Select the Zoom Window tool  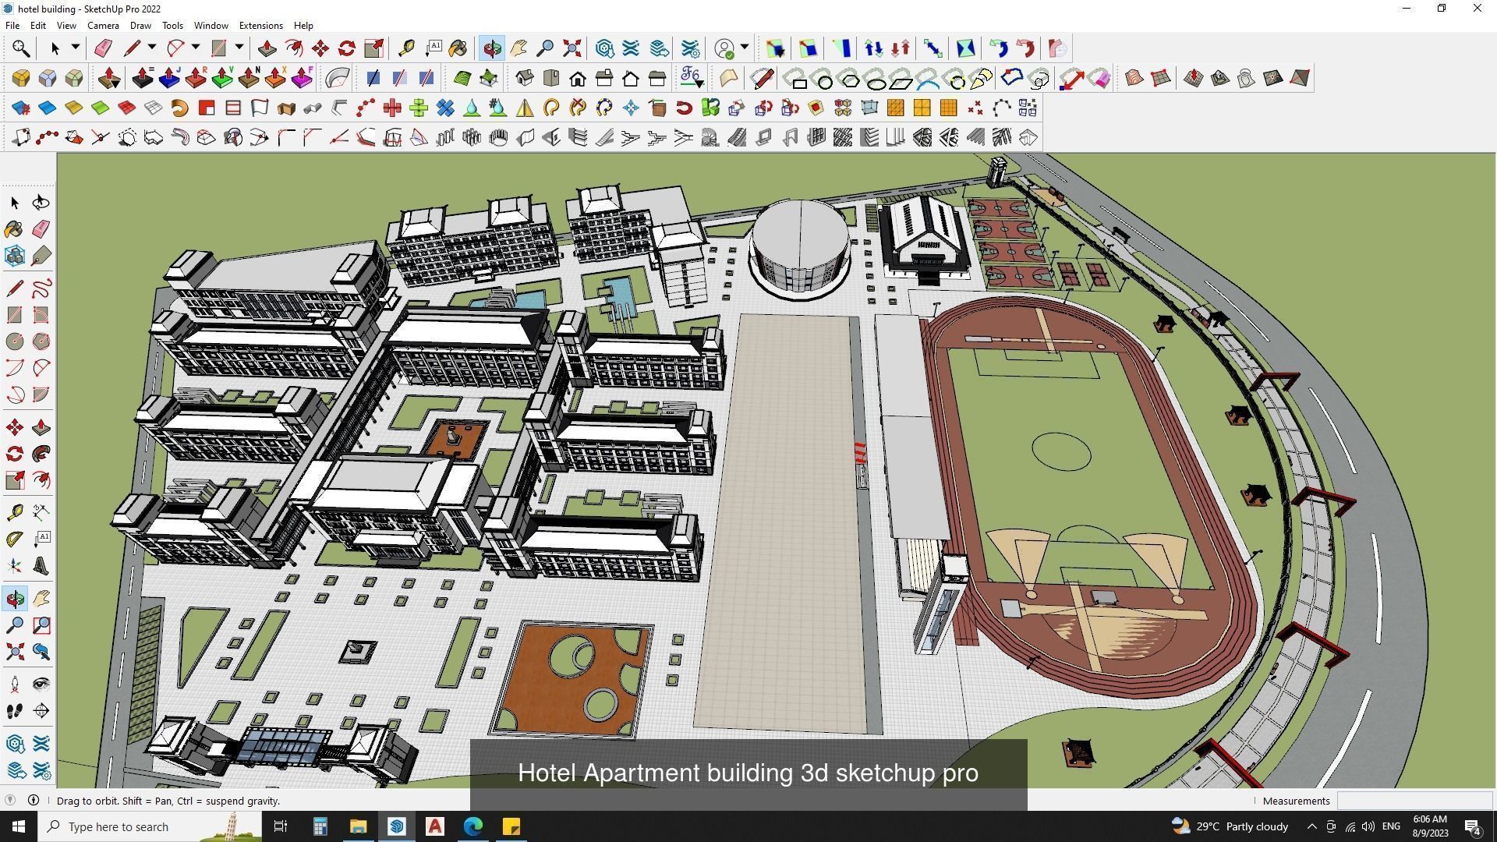pos(41,625)
